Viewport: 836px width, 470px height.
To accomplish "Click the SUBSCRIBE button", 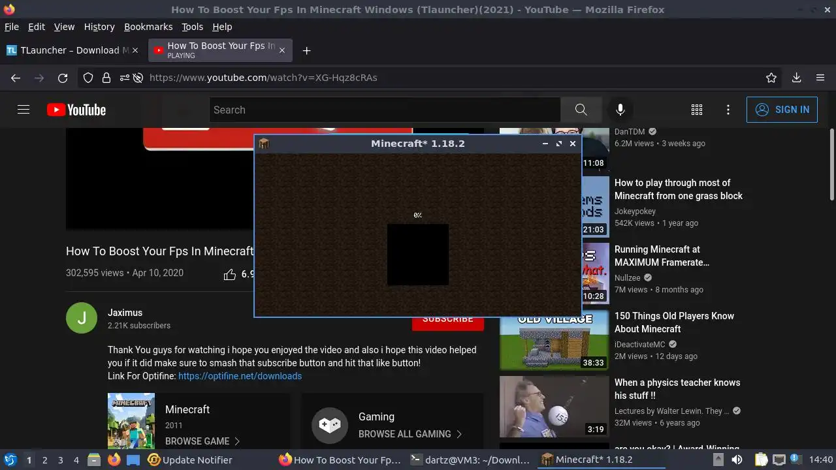I will [448, 320].
